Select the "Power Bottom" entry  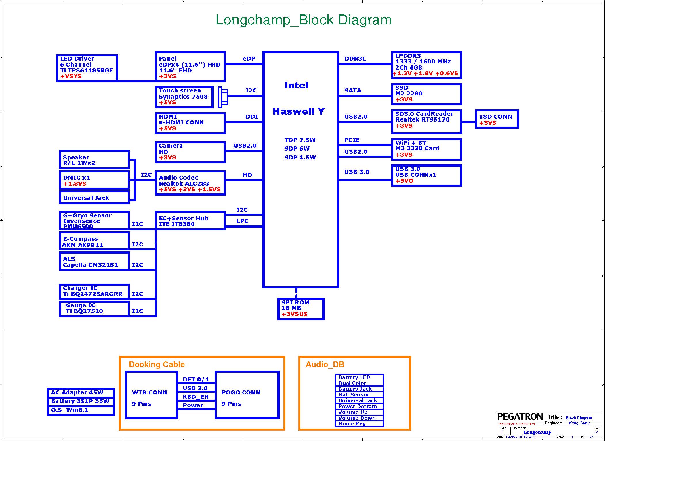(x=359, y=406)
